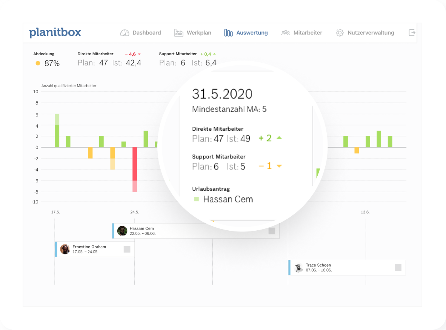Screen dimensions: 446x330
Task: Toggle the gray checkbox on Hassam Cem row
Action: pos(272,231)
